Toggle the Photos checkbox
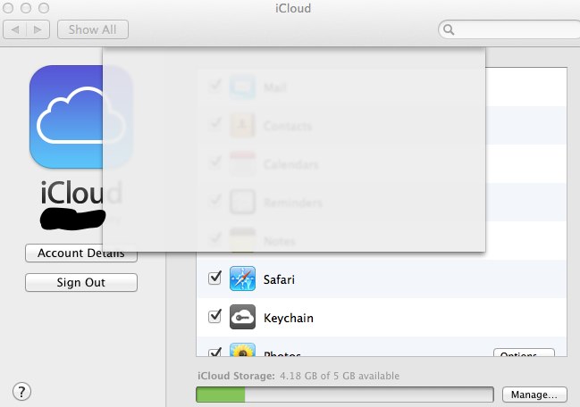The width and height of the screenshot is (580, 407). pos(214,352)
